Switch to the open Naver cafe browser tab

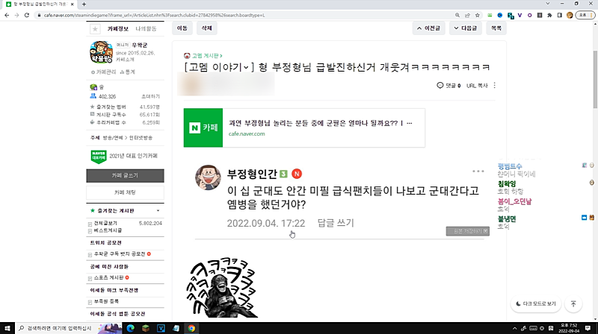tap(40, 4)
